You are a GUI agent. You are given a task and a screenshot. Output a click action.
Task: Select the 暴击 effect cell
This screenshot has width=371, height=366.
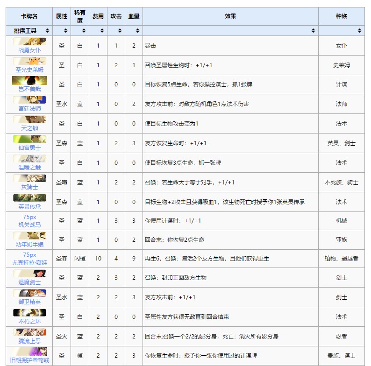coord(230,46)
